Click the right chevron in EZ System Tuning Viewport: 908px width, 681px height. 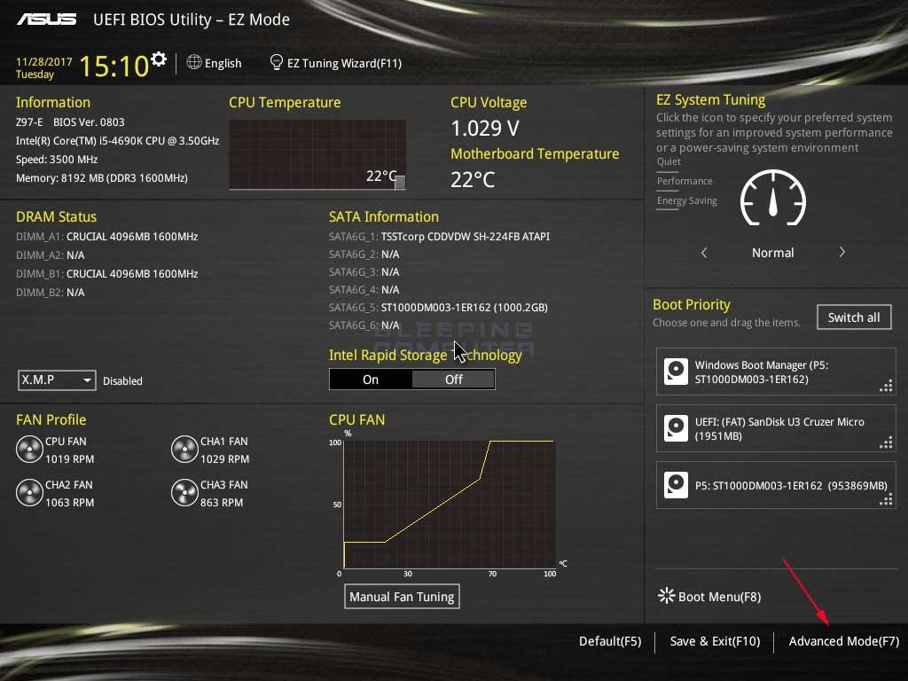[x=841, y=252]
